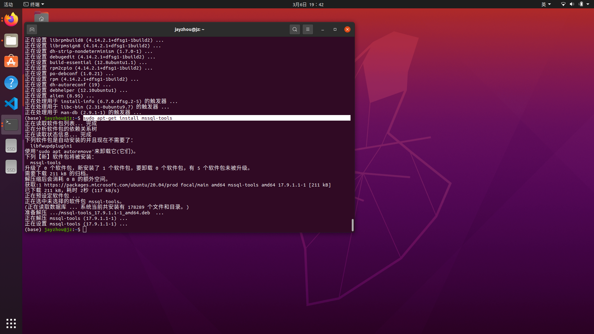Open the Show Applications grid
The width and height of the screenshot is (594, 334).
pyautogui.click(x=11, y=323)
